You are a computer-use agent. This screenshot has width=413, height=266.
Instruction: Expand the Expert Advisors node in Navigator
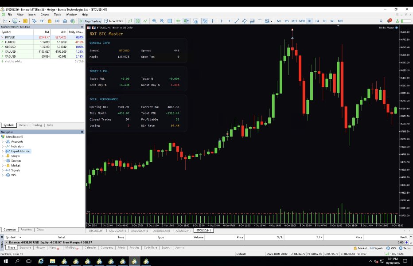point(3,151)
